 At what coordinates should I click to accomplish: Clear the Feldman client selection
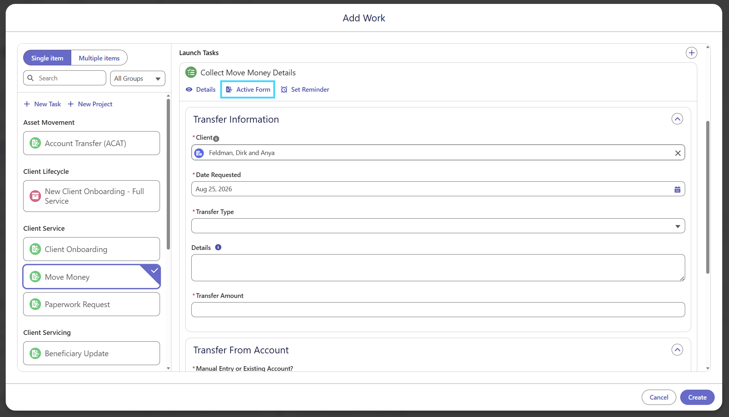678,153
